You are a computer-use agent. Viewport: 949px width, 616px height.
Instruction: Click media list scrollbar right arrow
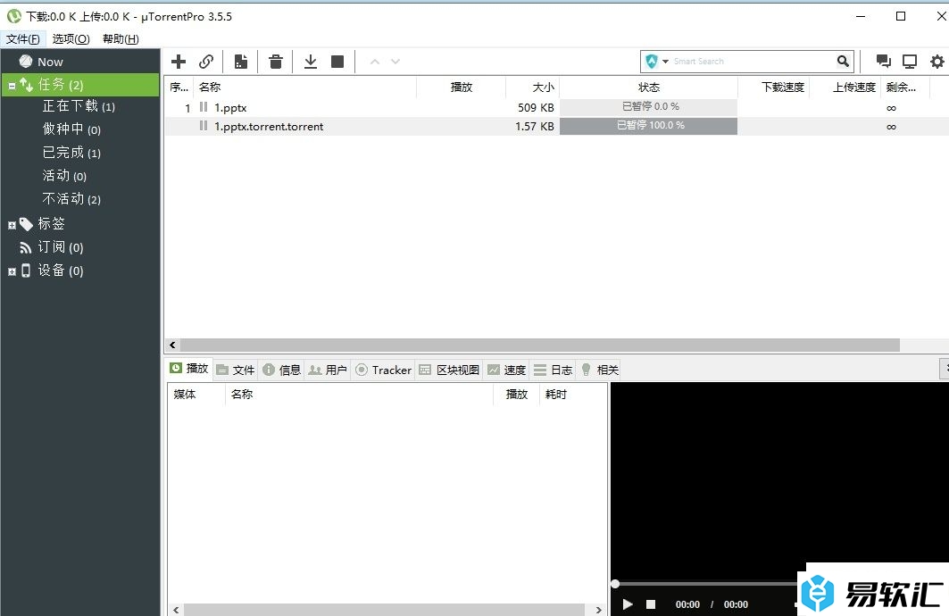[598, 610]
